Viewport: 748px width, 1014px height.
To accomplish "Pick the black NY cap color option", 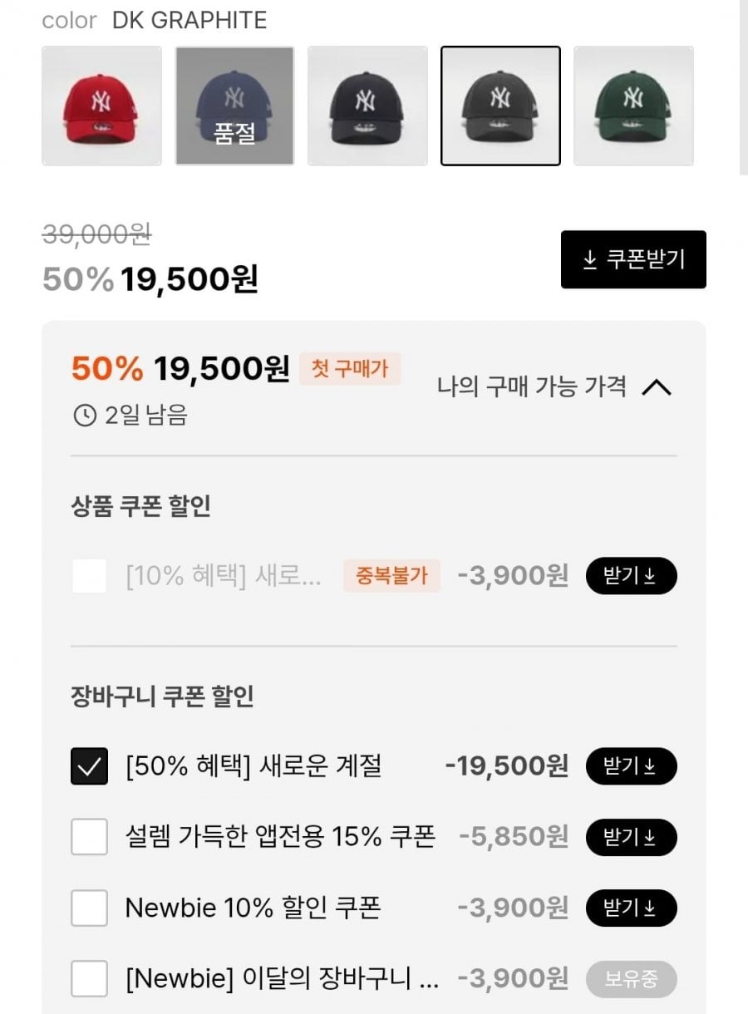I will (367, 106).
